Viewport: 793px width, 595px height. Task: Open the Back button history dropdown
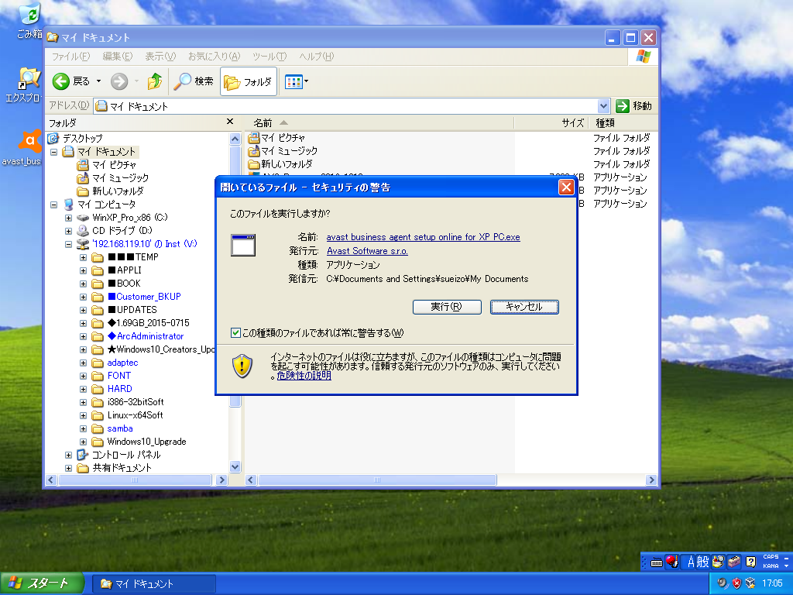click(x=98, y=81)
